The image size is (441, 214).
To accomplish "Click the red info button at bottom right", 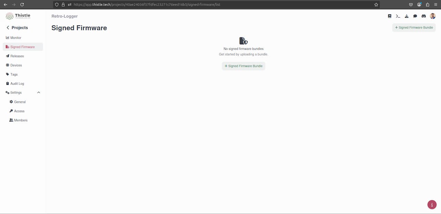I will (432, 205).
